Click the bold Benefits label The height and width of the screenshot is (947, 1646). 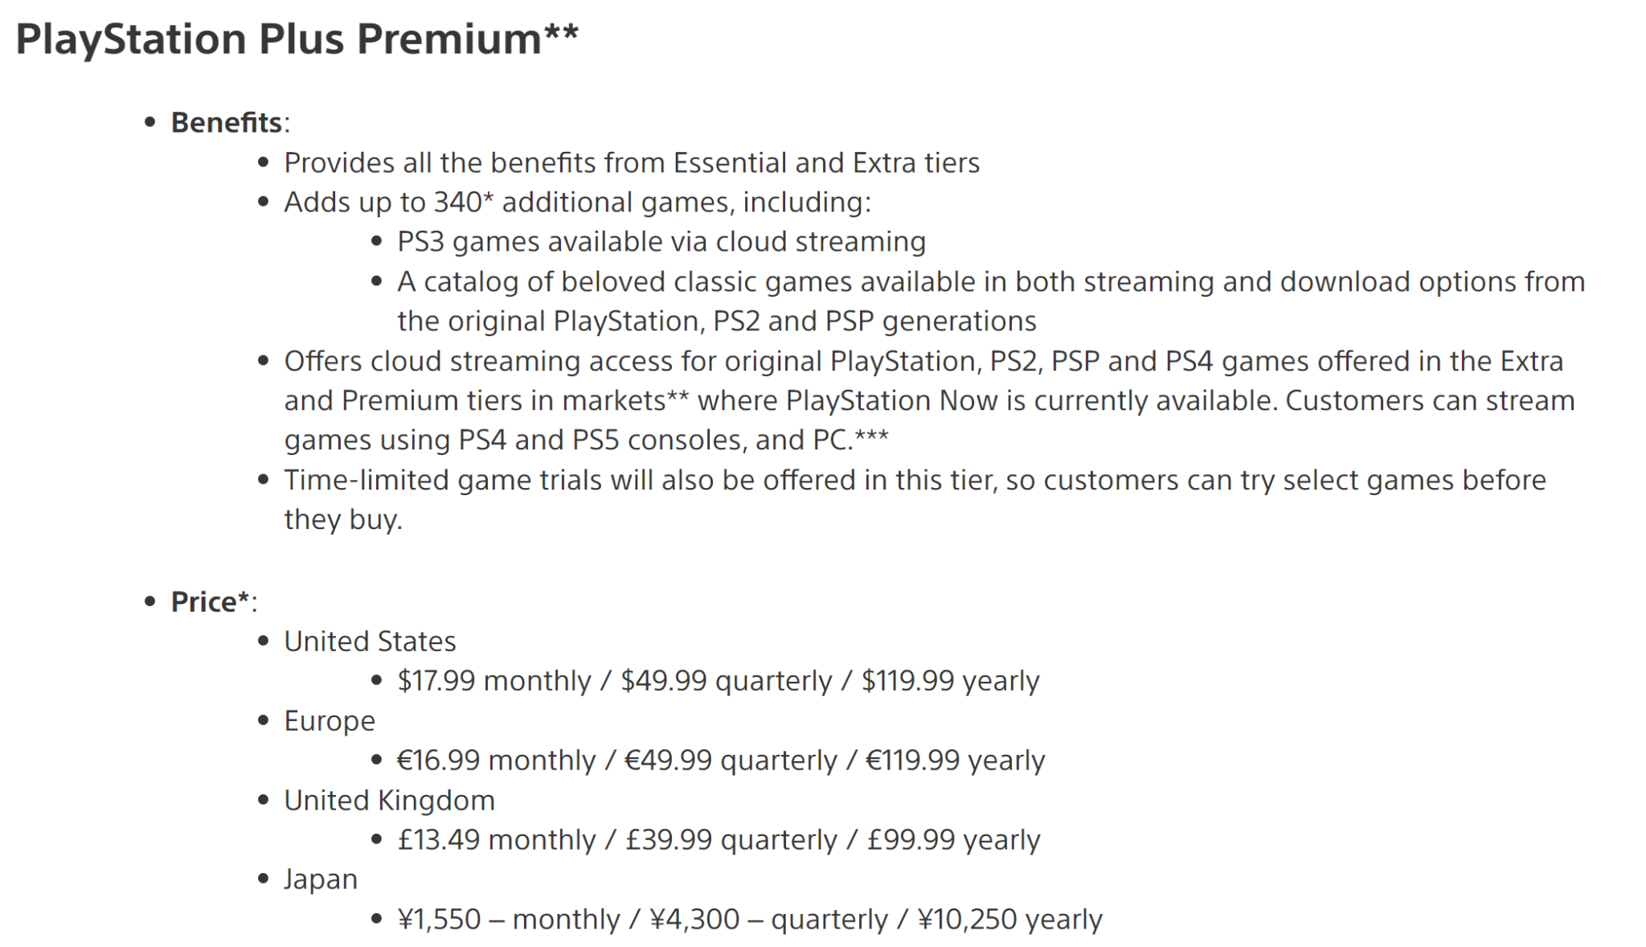point(226,122)
